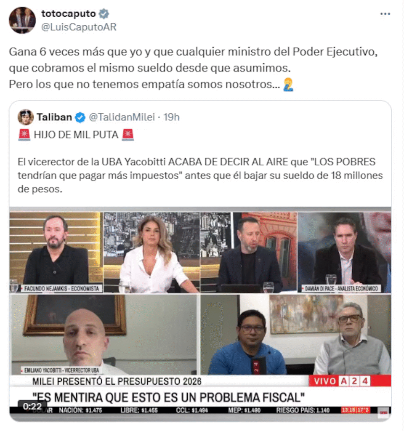Click the totocaputo display name
This screenshot has height=431, width=404.
pos(69,13)
